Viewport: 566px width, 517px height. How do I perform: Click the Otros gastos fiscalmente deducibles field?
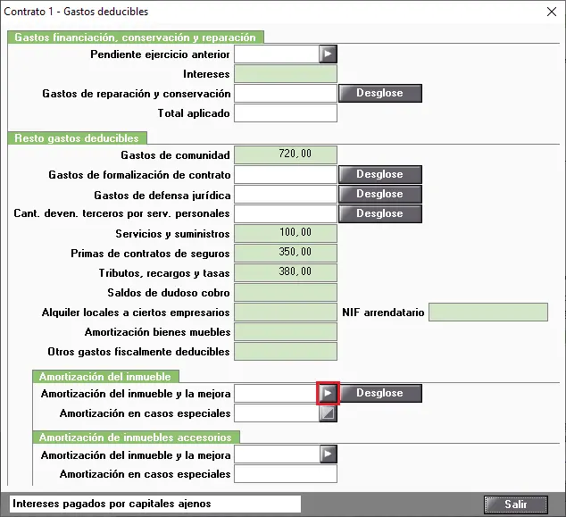click(286, 352)
